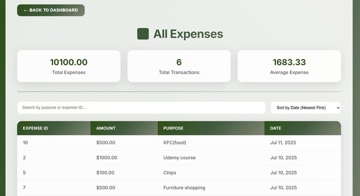The height and width of the screenshot is (196, 360).
Task: Click expense ID 7 cell
Action: [54, 188]
